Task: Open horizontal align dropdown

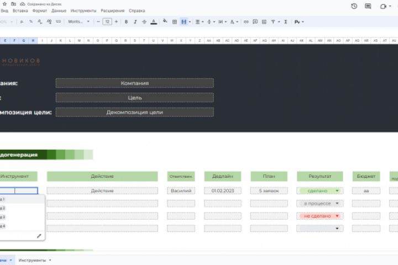Action: click(199, 22)
